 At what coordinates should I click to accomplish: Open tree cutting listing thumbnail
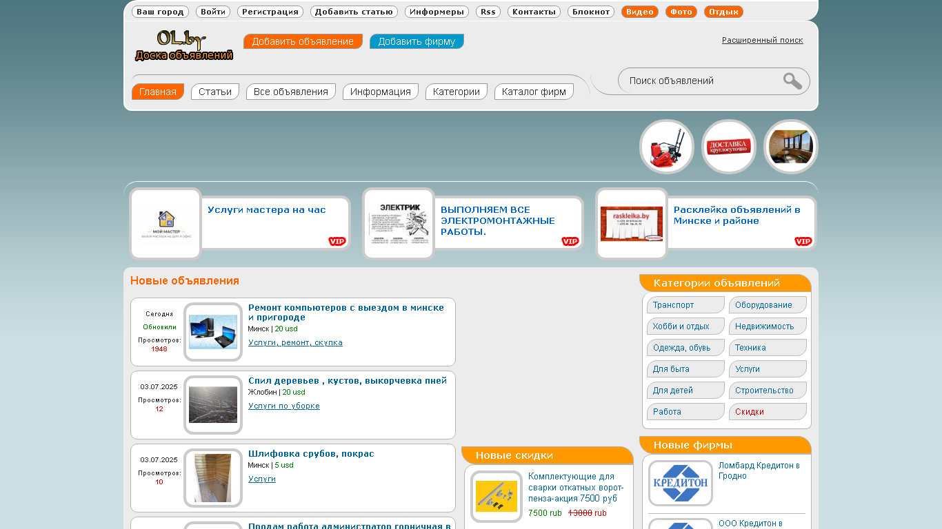coord(213,405)
